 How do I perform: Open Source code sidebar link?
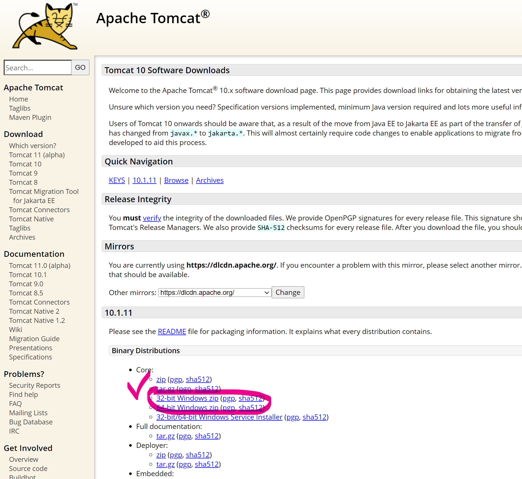point(28,468)
